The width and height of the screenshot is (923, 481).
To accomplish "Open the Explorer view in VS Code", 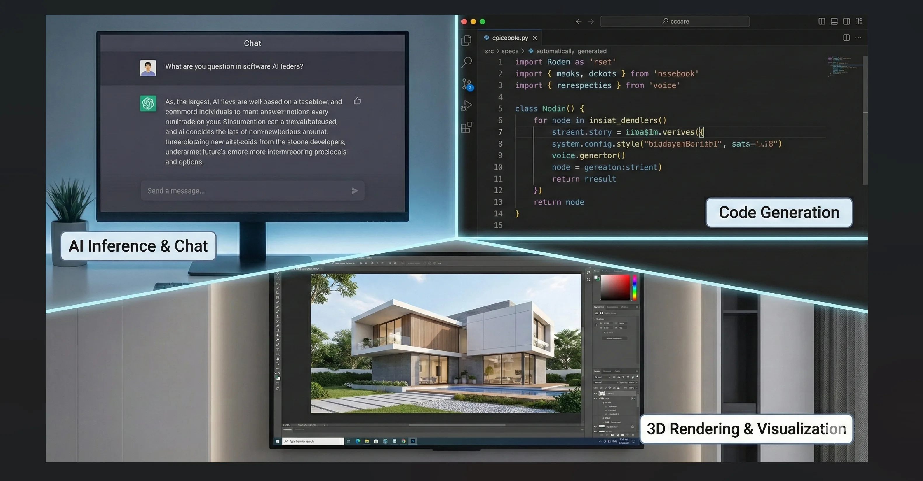I will click(466, 40).
